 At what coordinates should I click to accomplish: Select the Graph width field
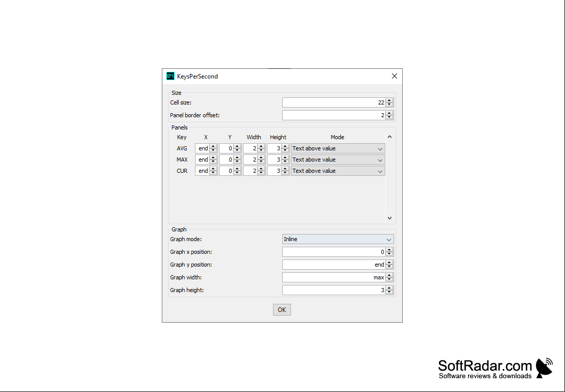[334, 277]
